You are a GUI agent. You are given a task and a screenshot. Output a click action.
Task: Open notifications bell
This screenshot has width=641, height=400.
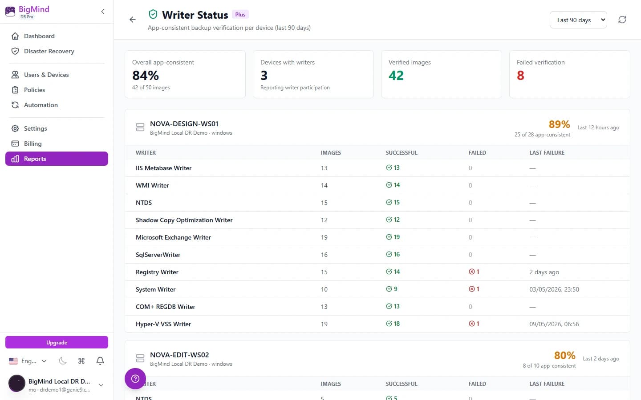coord(100,361)
